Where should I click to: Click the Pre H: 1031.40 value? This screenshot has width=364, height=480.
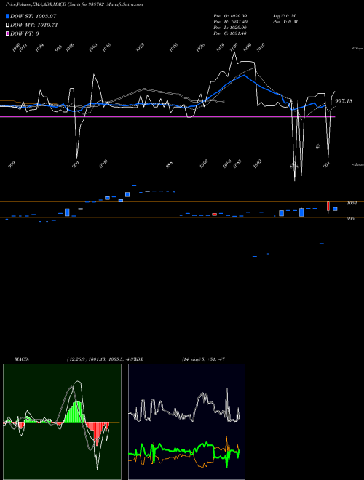(x=230, y=22)
